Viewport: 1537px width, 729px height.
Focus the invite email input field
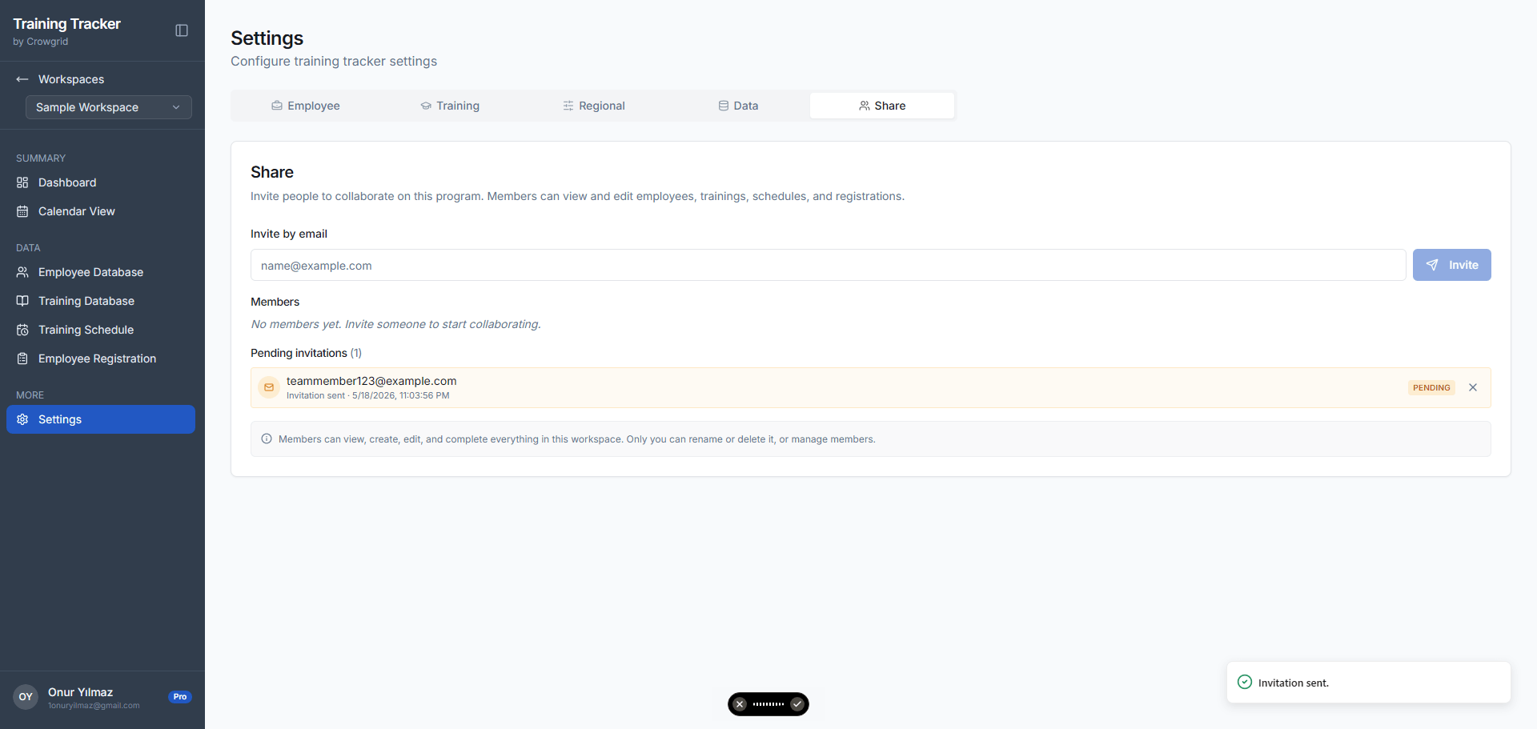click(828, 265)
